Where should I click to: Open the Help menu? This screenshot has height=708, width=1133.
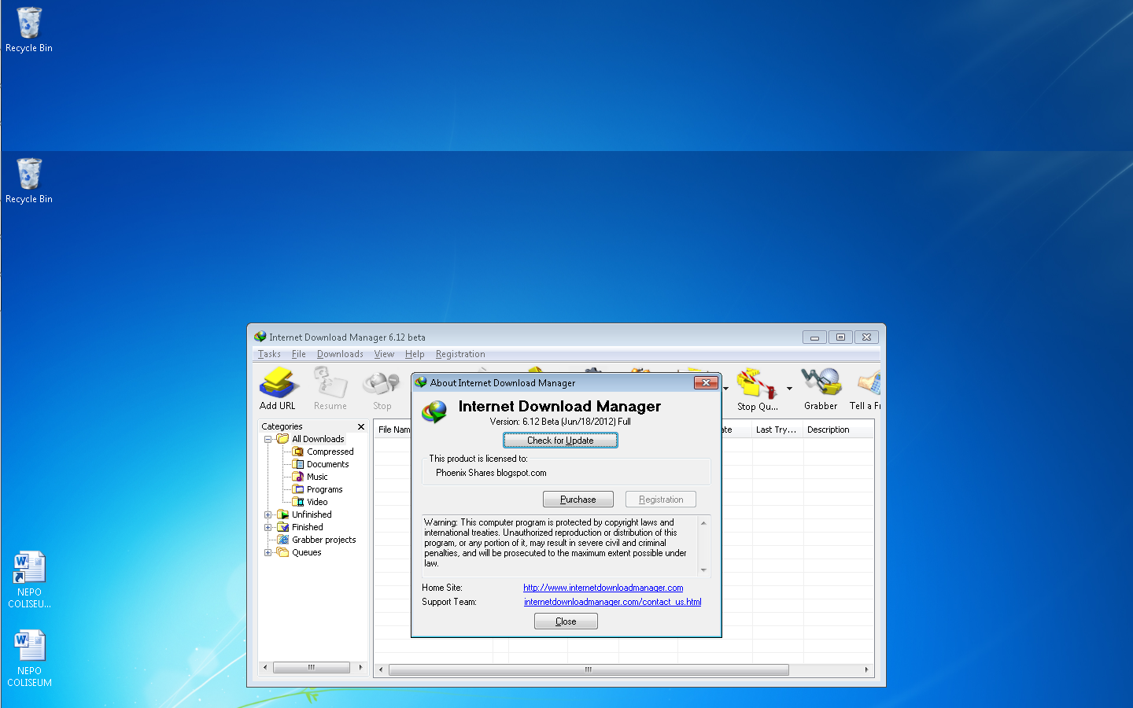tap(415, 354)
